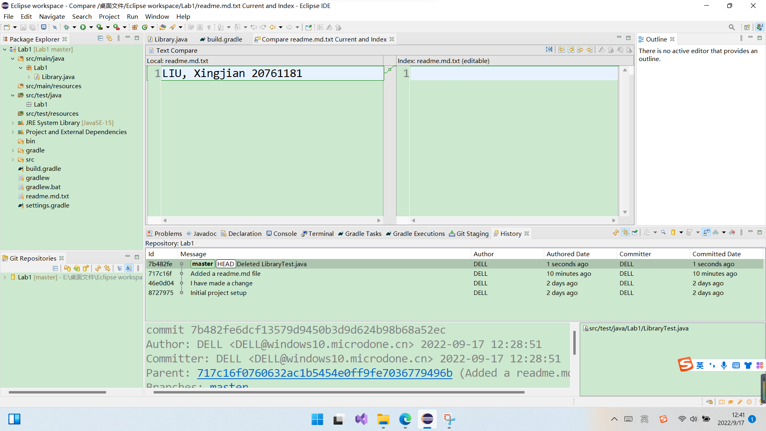Expand the src folder in Package Explorer

[12, 159]
